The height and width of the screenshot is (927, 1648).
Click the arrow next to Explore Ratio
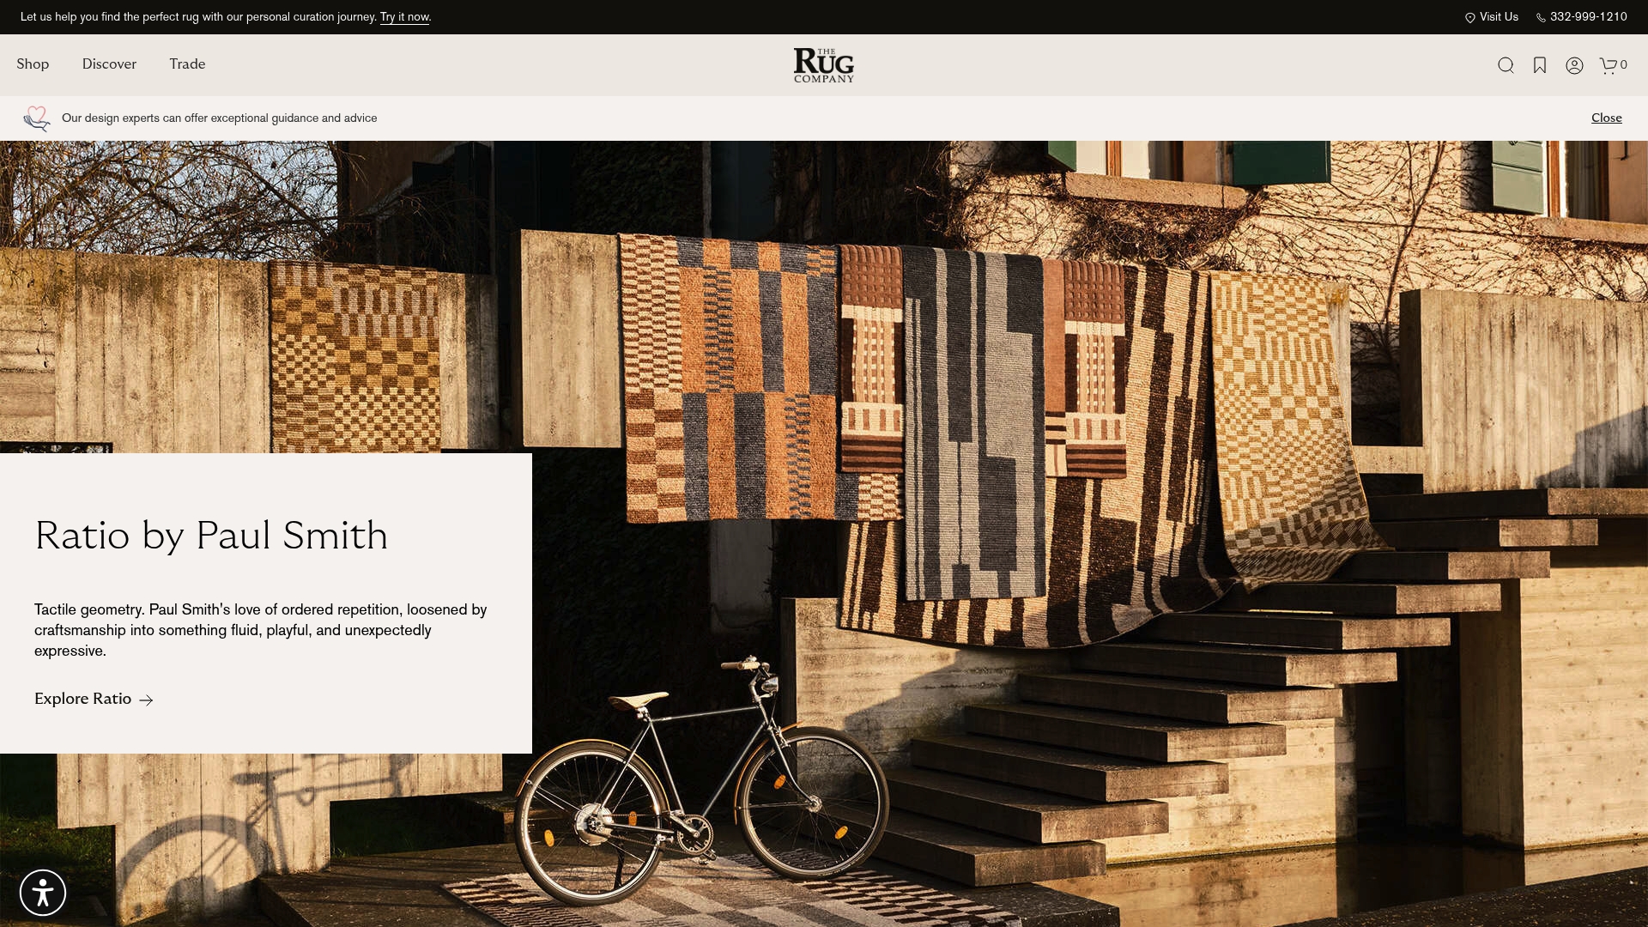click(146, 700)
